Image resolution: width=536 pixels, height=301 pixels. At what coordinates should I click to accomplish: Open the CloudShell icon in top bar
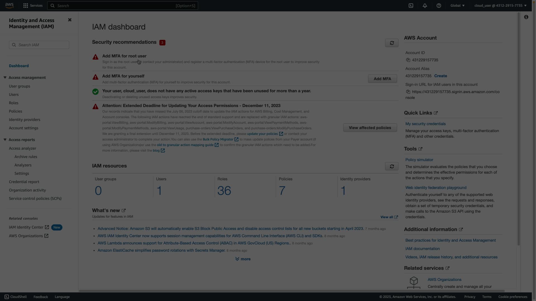[x=411, y=6]
